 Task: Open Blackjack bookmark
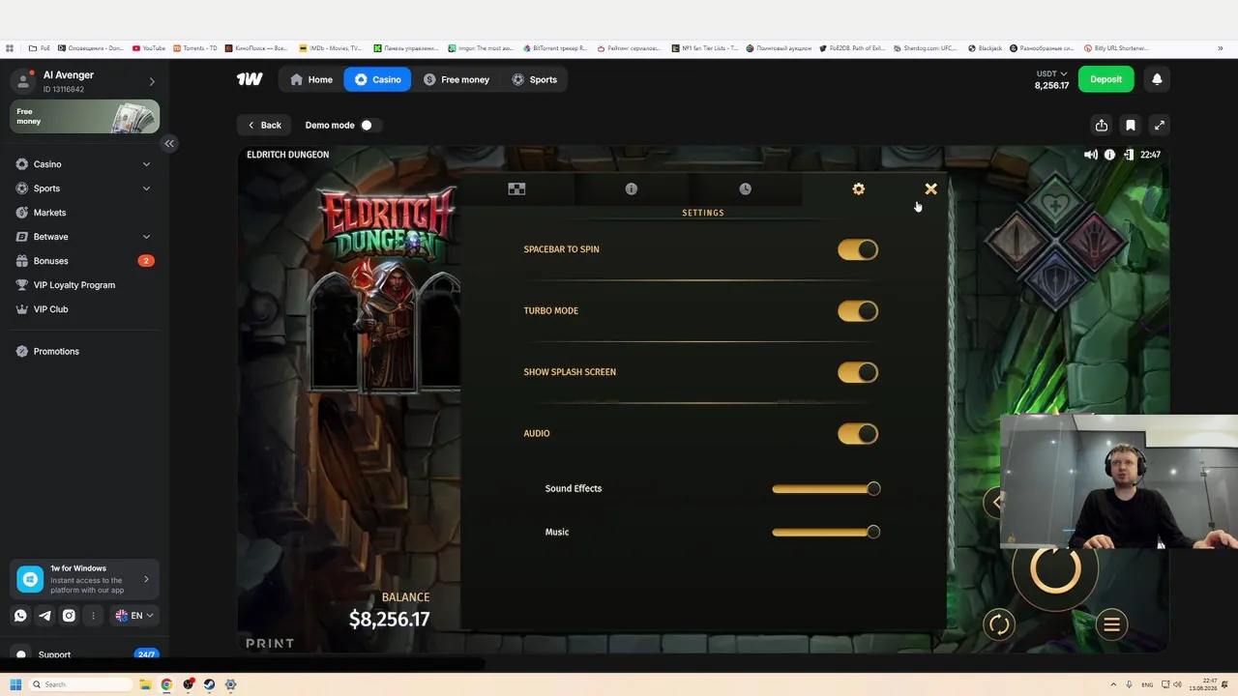coord(986,47)
